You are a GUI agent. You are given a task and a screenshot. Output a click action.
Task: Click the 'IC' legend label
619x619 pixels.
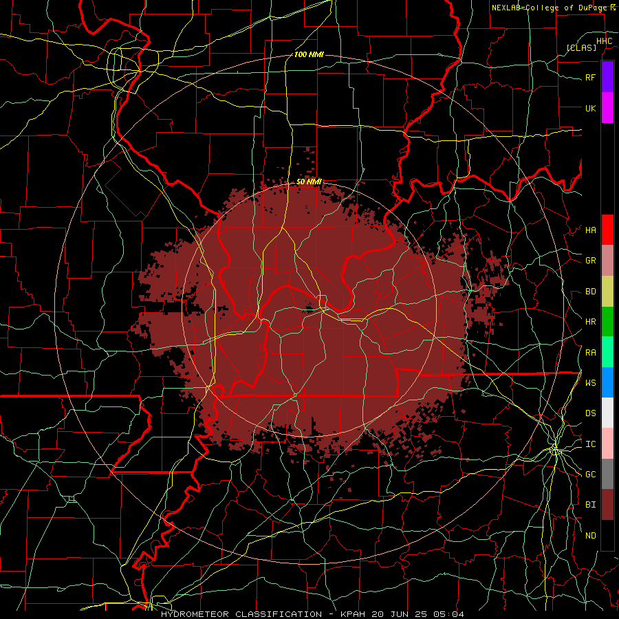click(x=590, y=444)
